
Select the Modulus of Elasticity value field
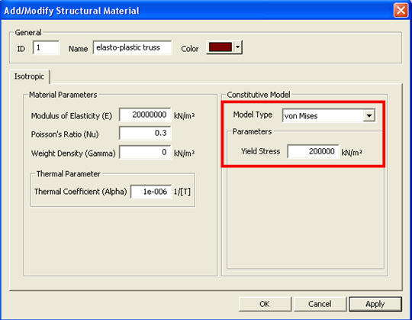(145, 115)
